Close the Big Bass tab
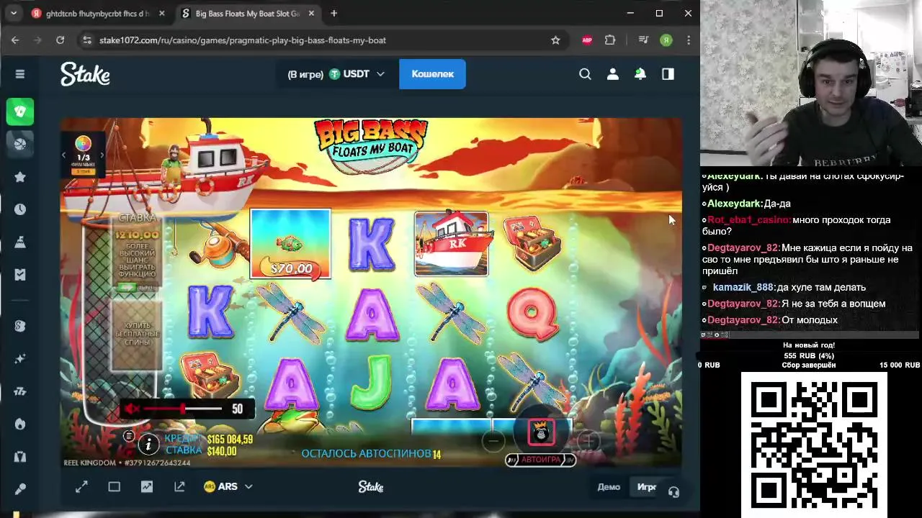922x518 pixels. point(310,14)
